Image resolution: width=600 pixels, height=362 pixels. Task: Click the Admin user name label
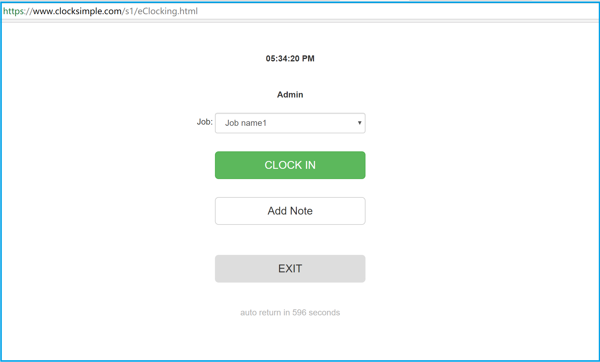[290, 94]
